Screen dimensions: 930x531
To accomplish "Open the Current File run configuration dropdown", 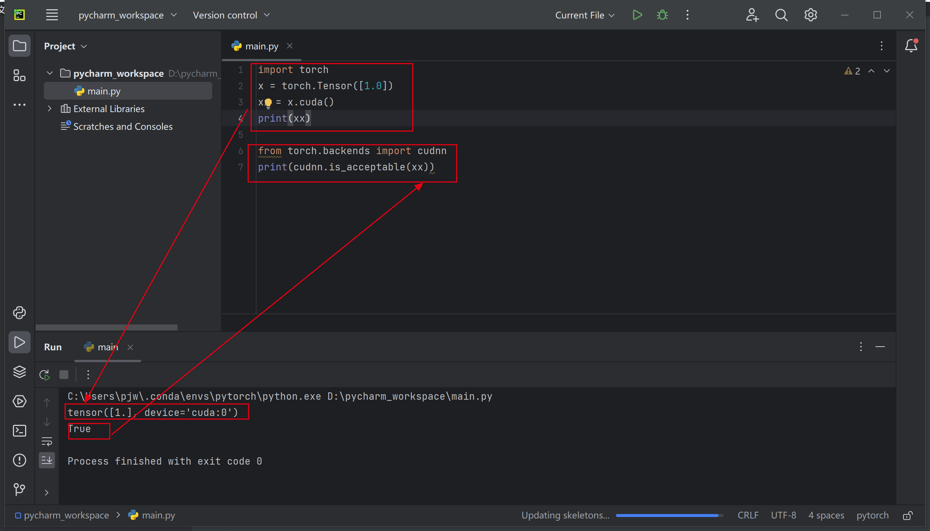I will (x=585, y=15).
